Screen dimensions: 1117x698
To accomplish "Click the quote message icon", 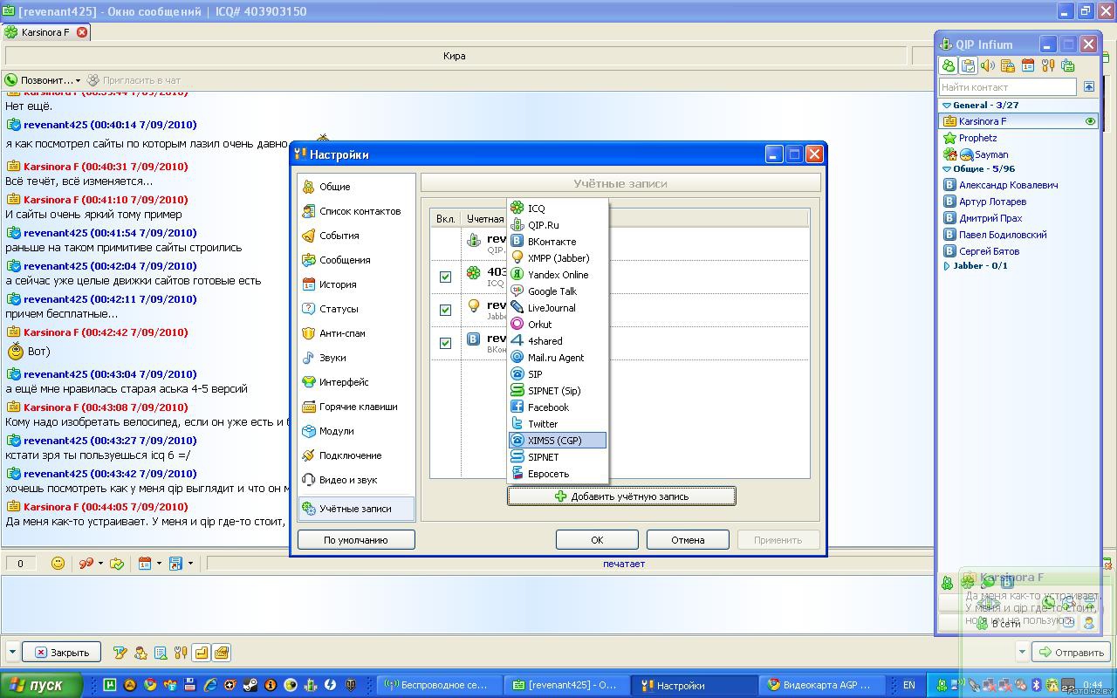I will pyautogui.click(x=86, y=564).
